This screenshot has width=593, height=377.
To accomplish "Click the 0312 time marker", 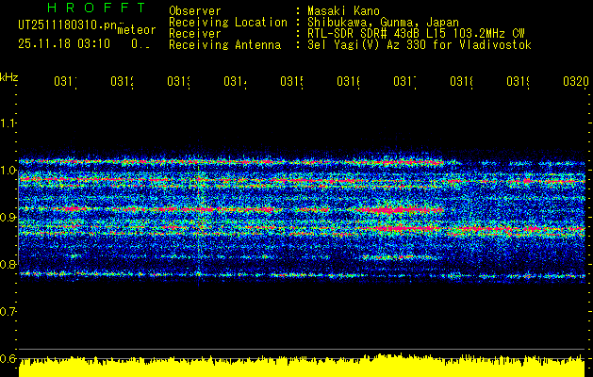I will point(123,81).
